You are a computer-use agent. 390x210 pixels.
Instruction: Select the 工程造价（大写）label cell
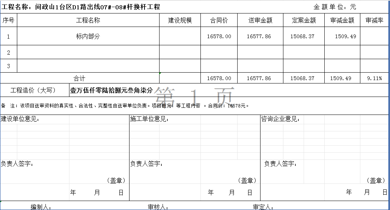click(x=33, y=90)
